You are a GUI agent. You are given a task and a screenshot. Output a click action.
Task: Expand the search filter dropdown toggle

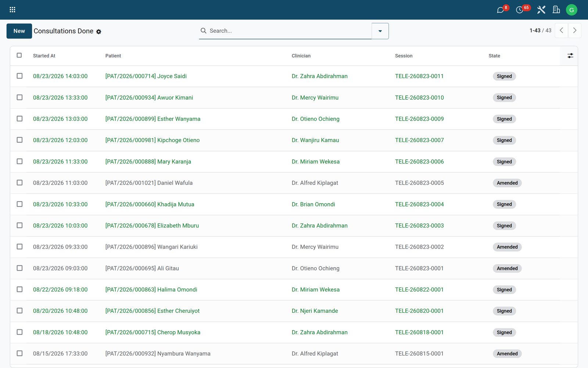(380, 31)
